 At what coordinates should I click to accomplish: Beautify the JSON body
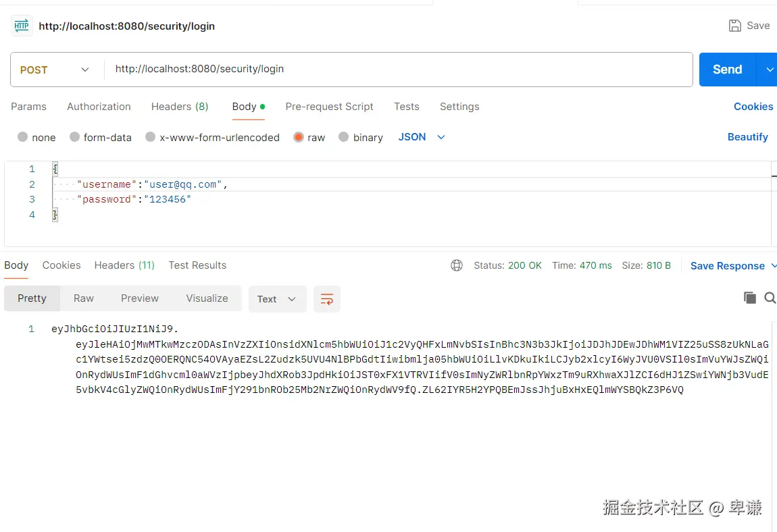tap(748, 137)
